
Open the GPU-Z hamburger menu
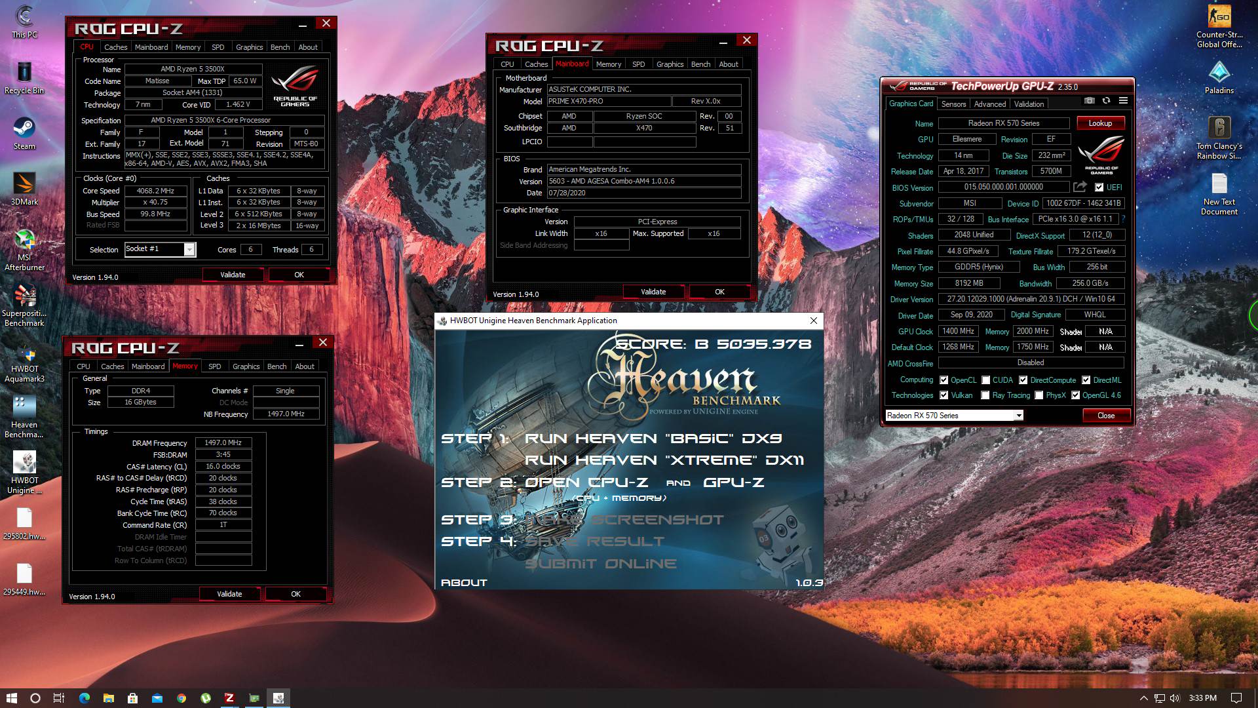(x=1123, y=101)
